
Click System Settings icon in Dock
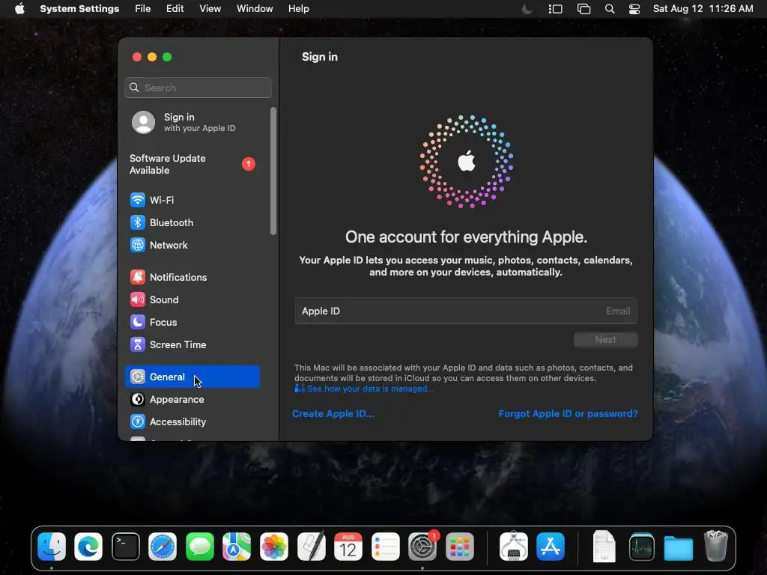pyautogui.click(x=422, y=547)
